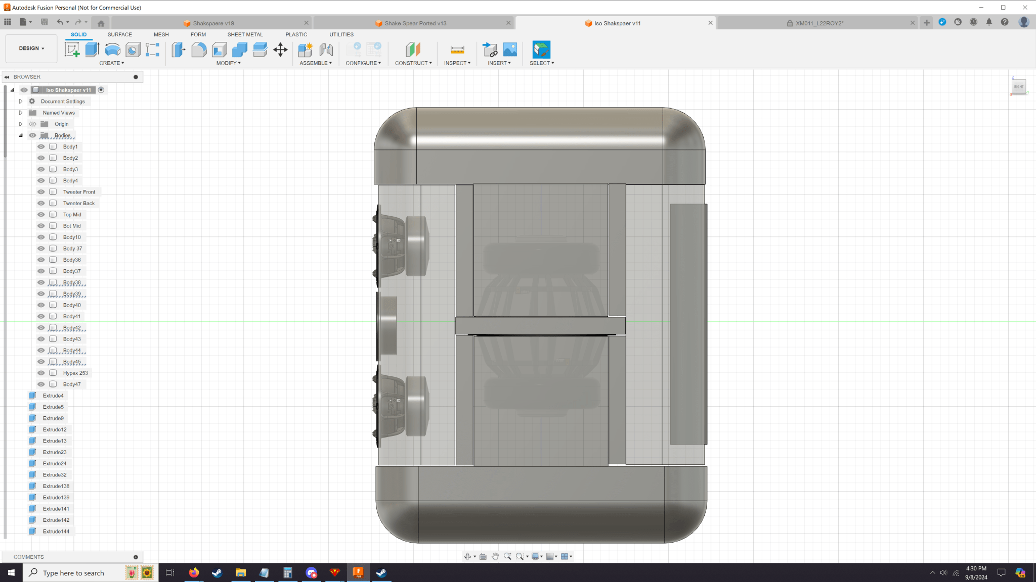This screenshot has height=582, width=1036.
Task: Click the Insert Derive icon
Action: coord(490,50)
